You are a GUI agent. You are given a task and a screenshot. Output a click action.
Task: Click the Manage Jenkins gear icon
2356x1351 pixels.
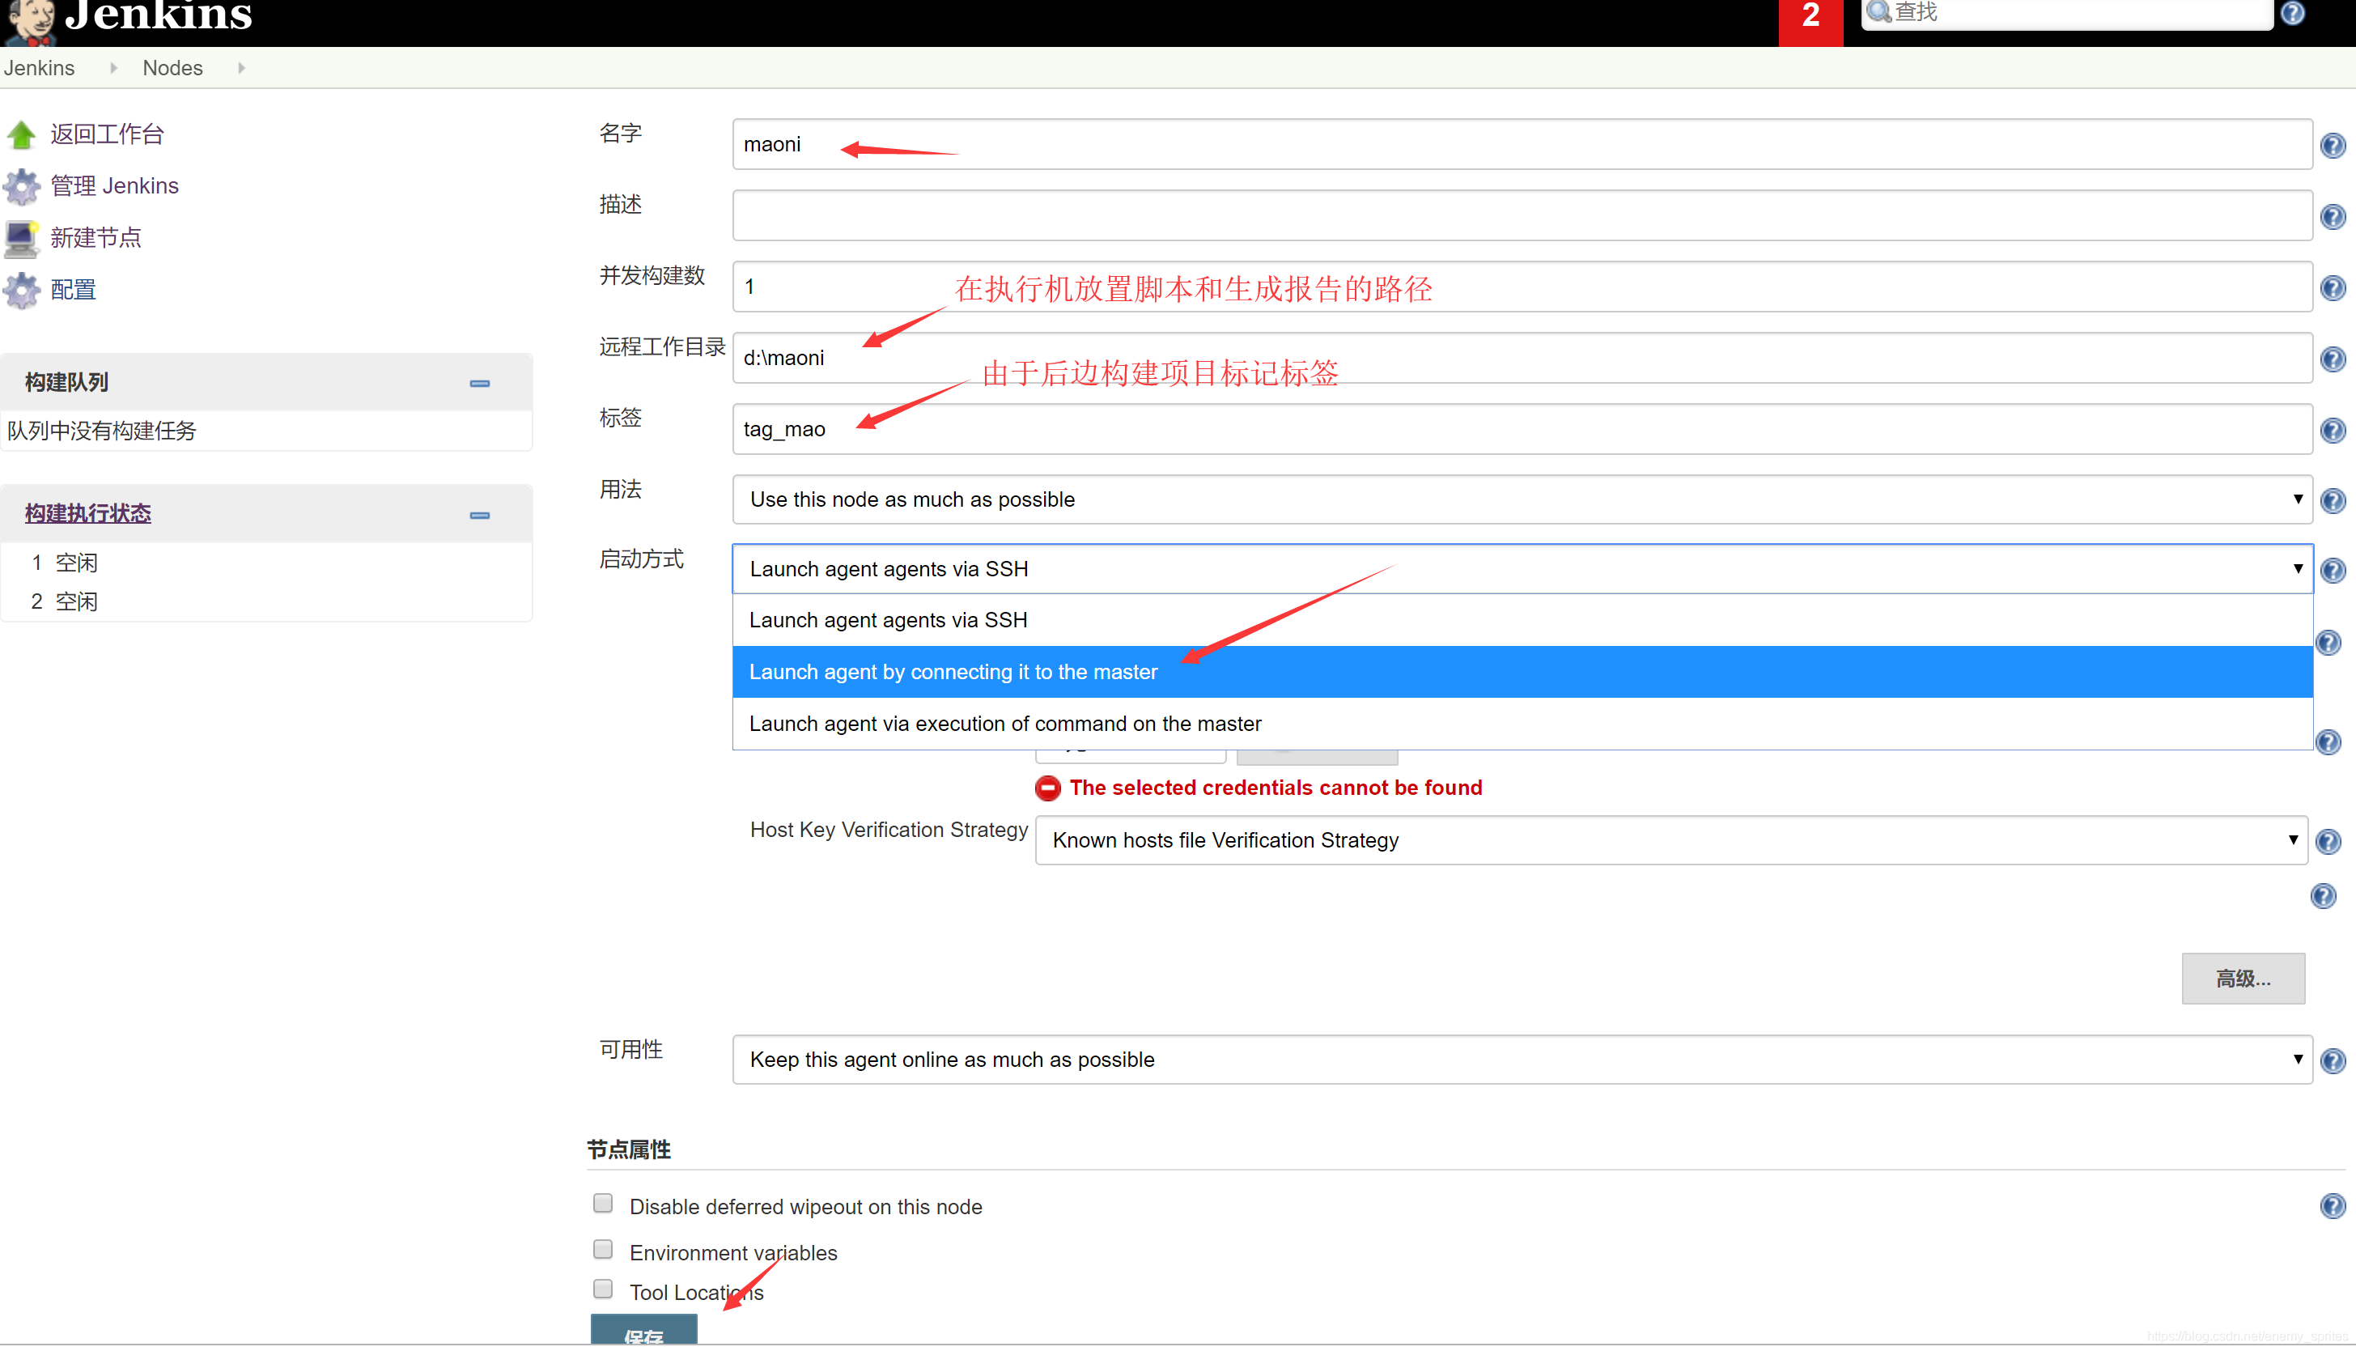coord(21,186)
